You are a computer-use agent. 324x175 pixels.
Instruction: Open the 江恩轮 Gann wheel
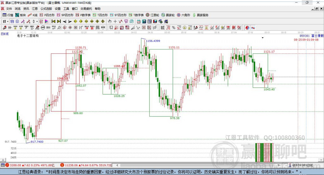(153, 15)
